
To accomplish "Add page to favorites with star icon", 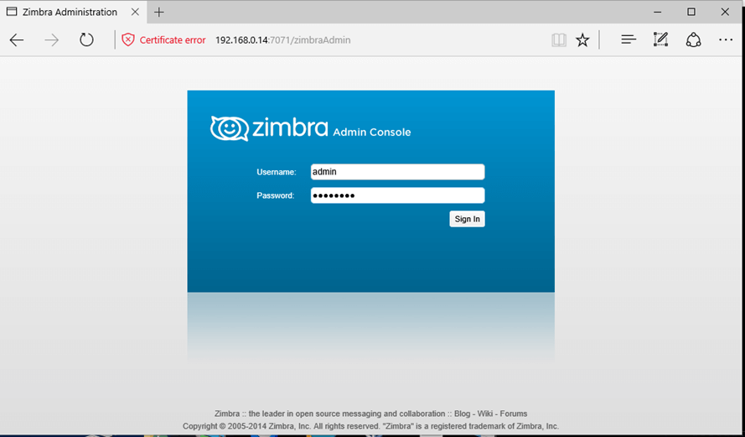I will pos(582,40).
